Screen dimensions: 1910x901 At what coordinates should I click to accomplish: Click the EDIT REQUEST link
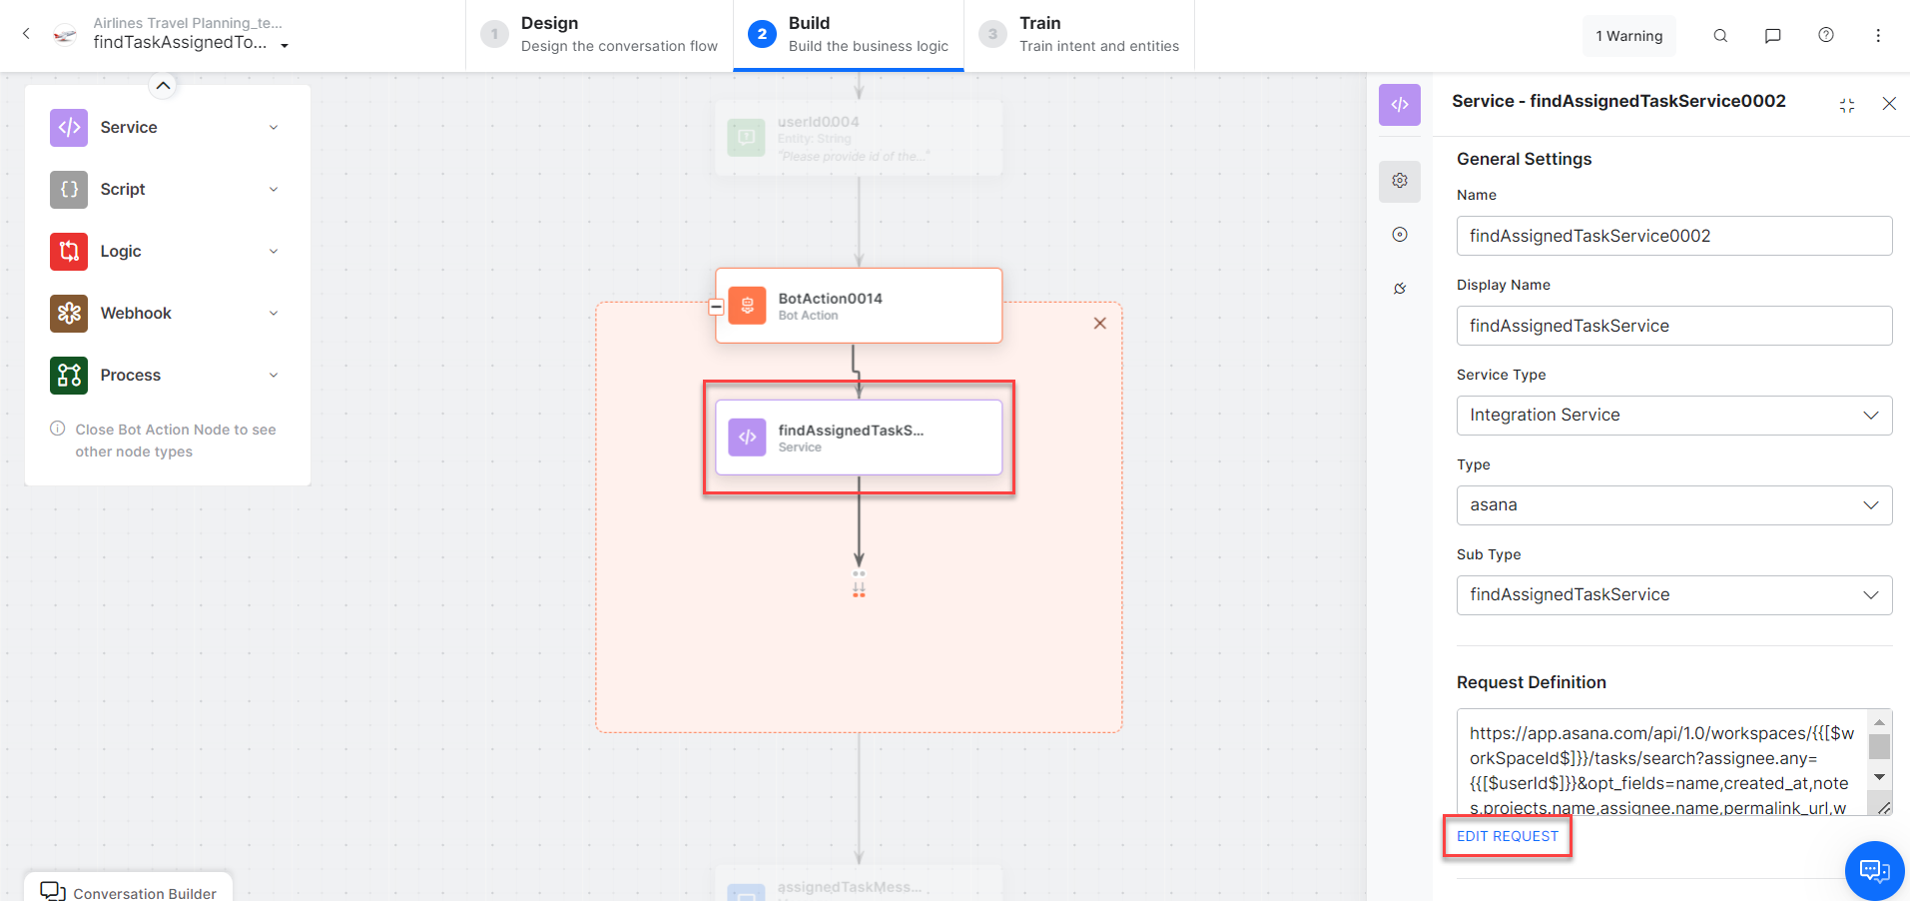(x=1507, y=836)
